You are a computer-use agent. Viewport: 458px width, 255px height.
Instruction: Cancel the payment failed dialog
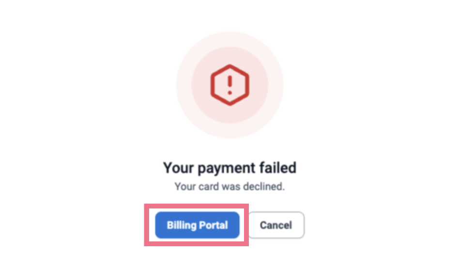[276, 225]
